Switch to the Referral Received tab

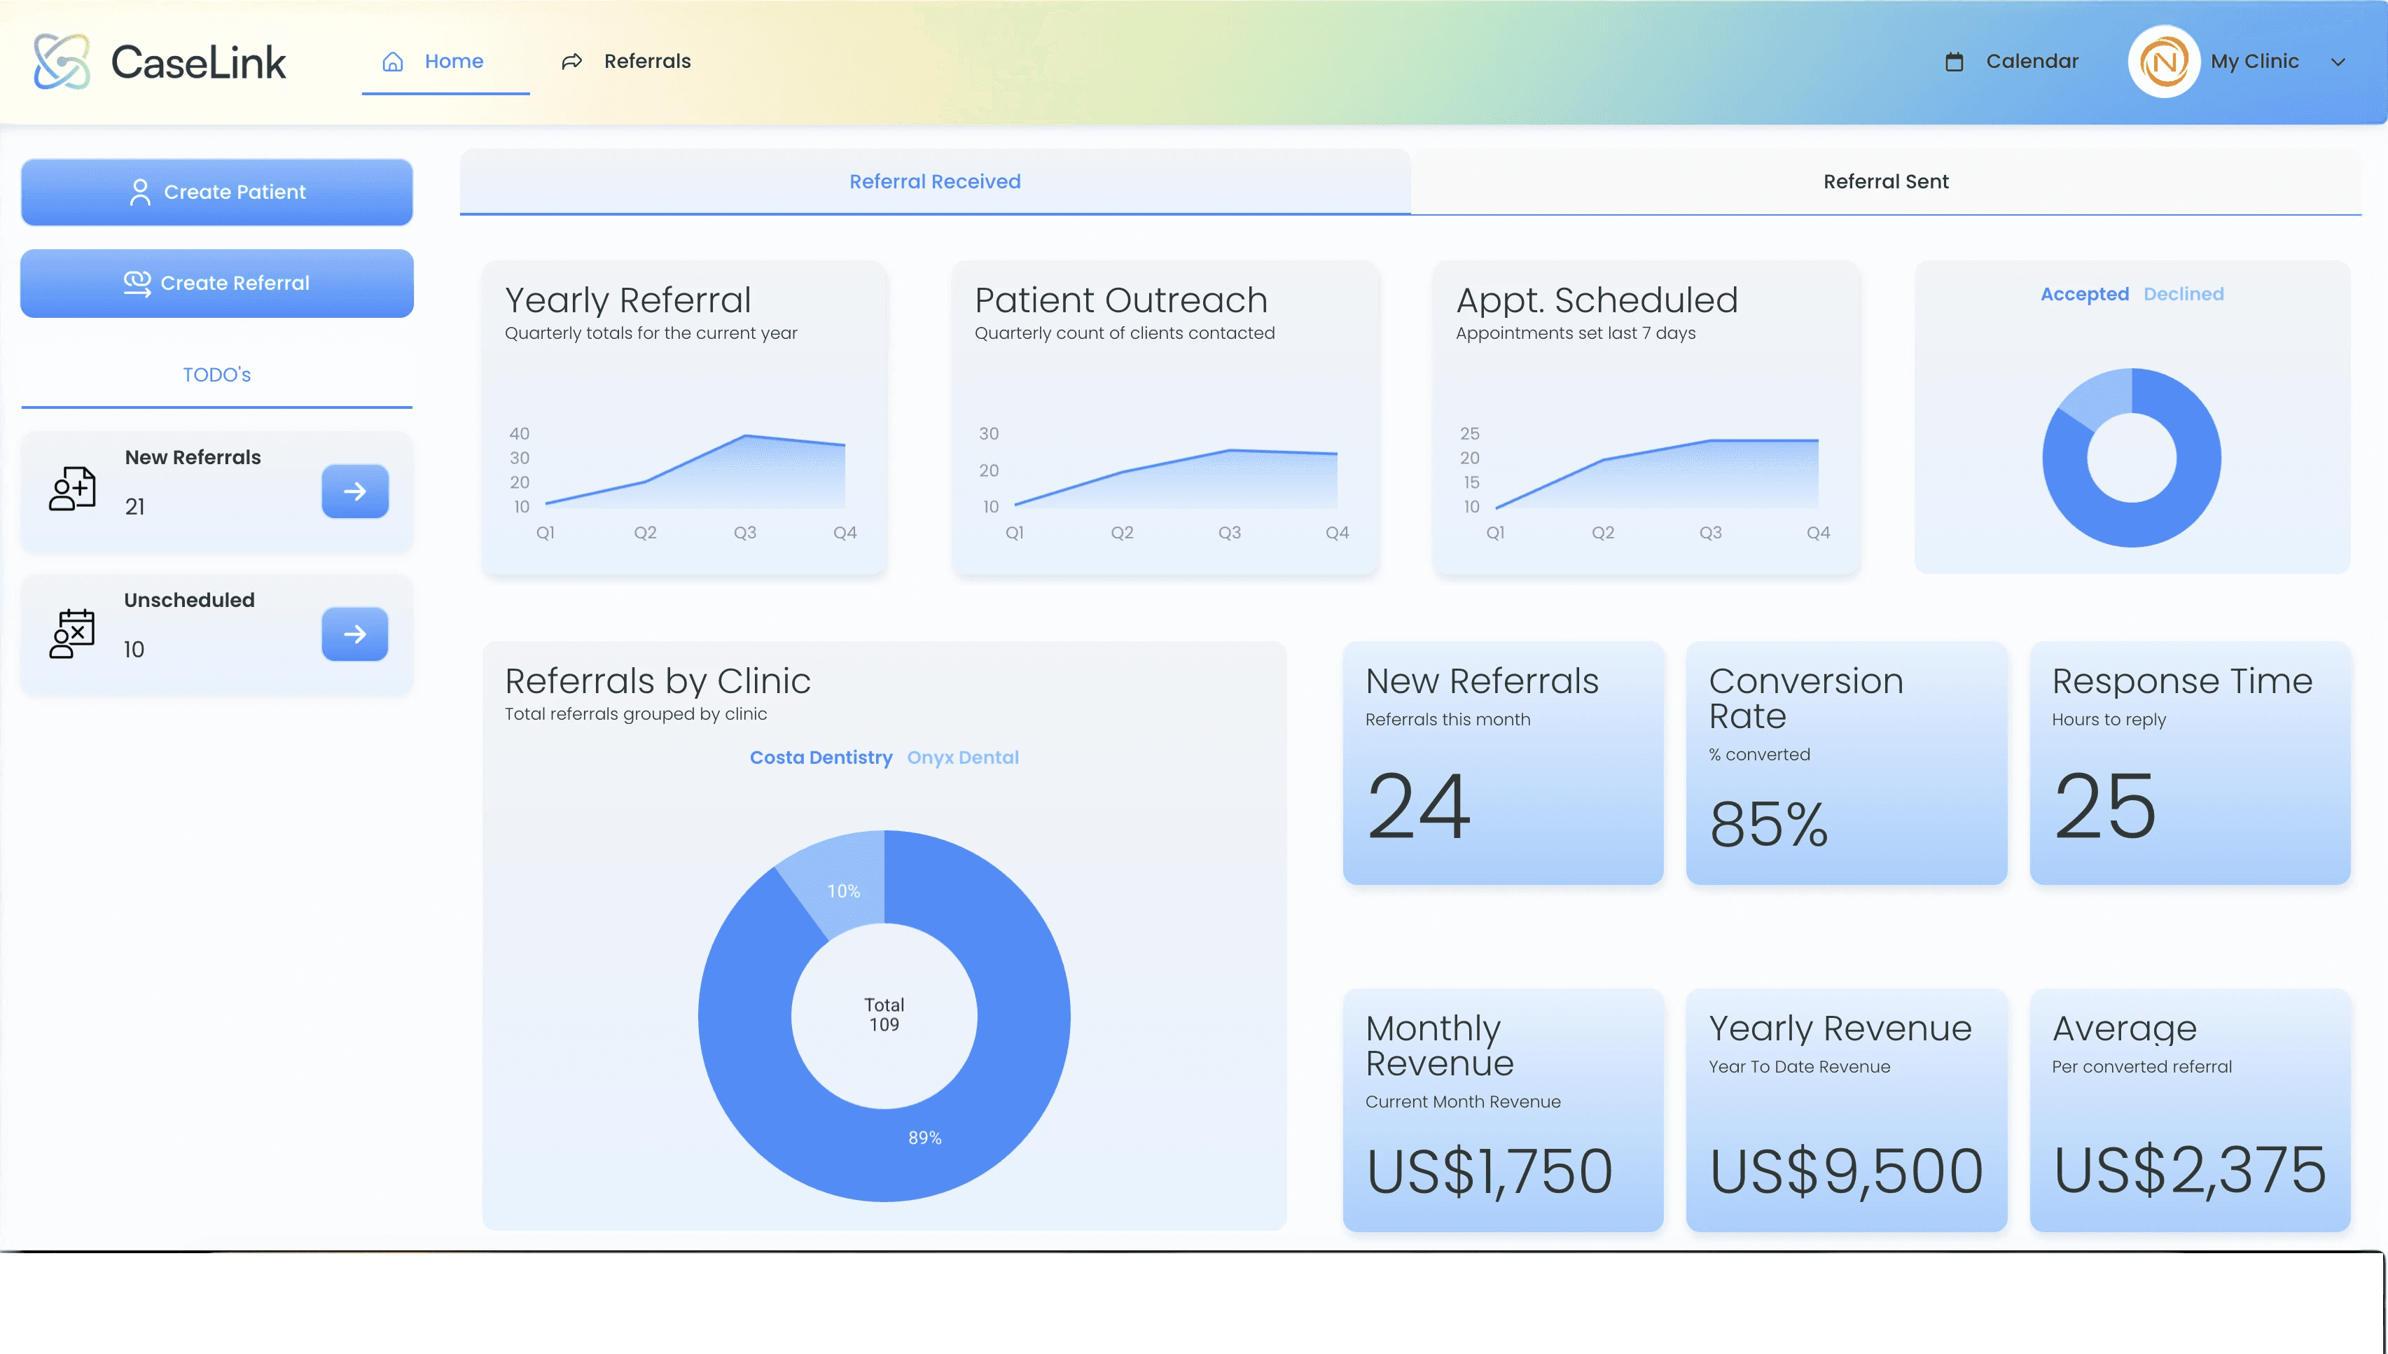pos(935,181)
